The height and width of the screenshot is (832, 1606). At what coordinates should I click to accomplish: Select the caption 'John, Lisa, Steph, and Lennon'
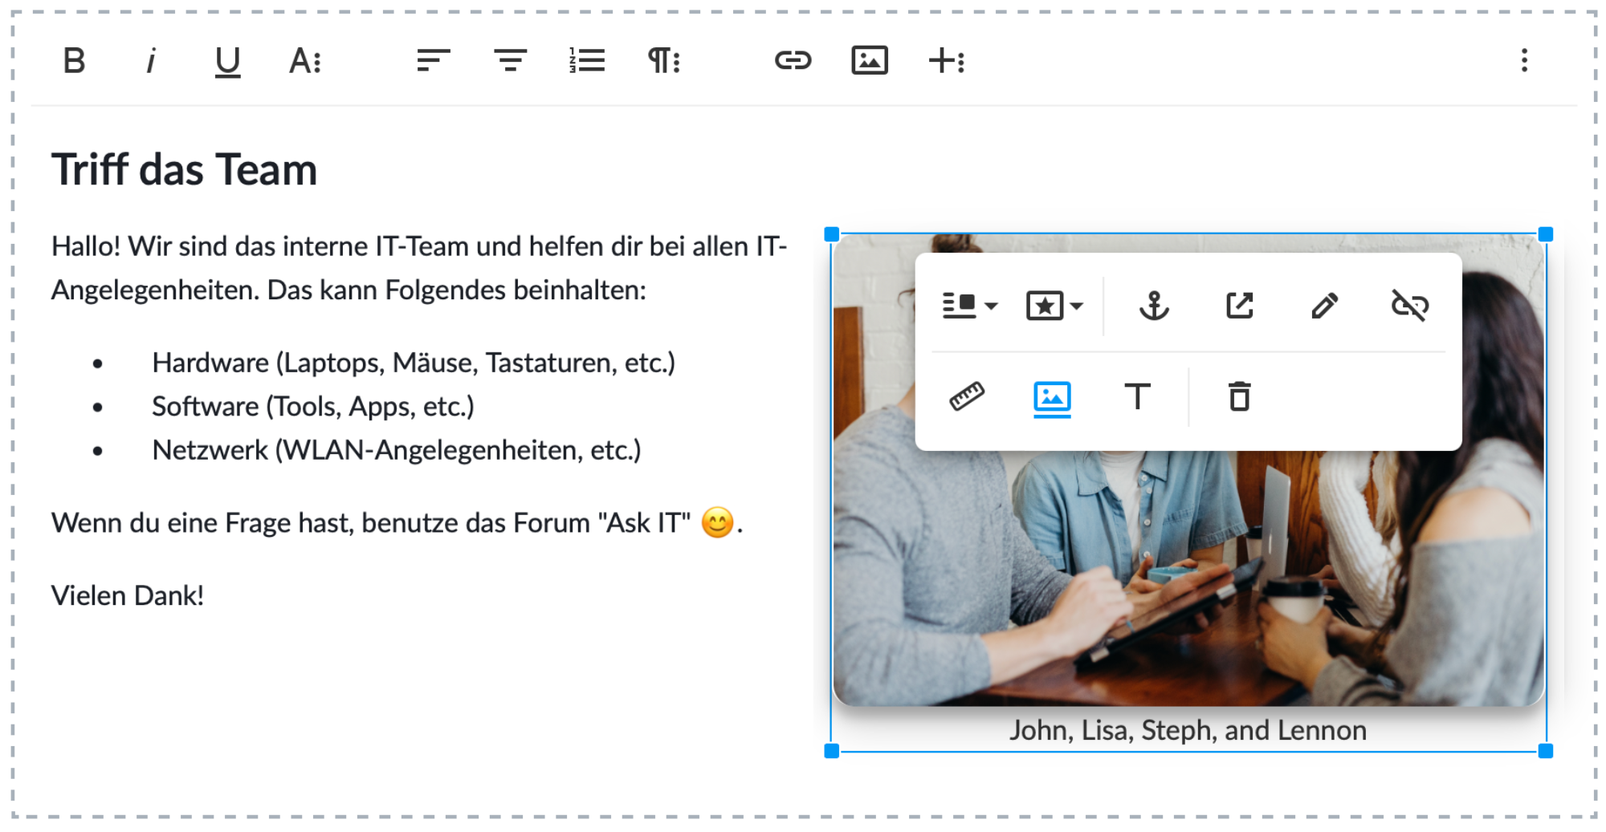coord(1188,730)
